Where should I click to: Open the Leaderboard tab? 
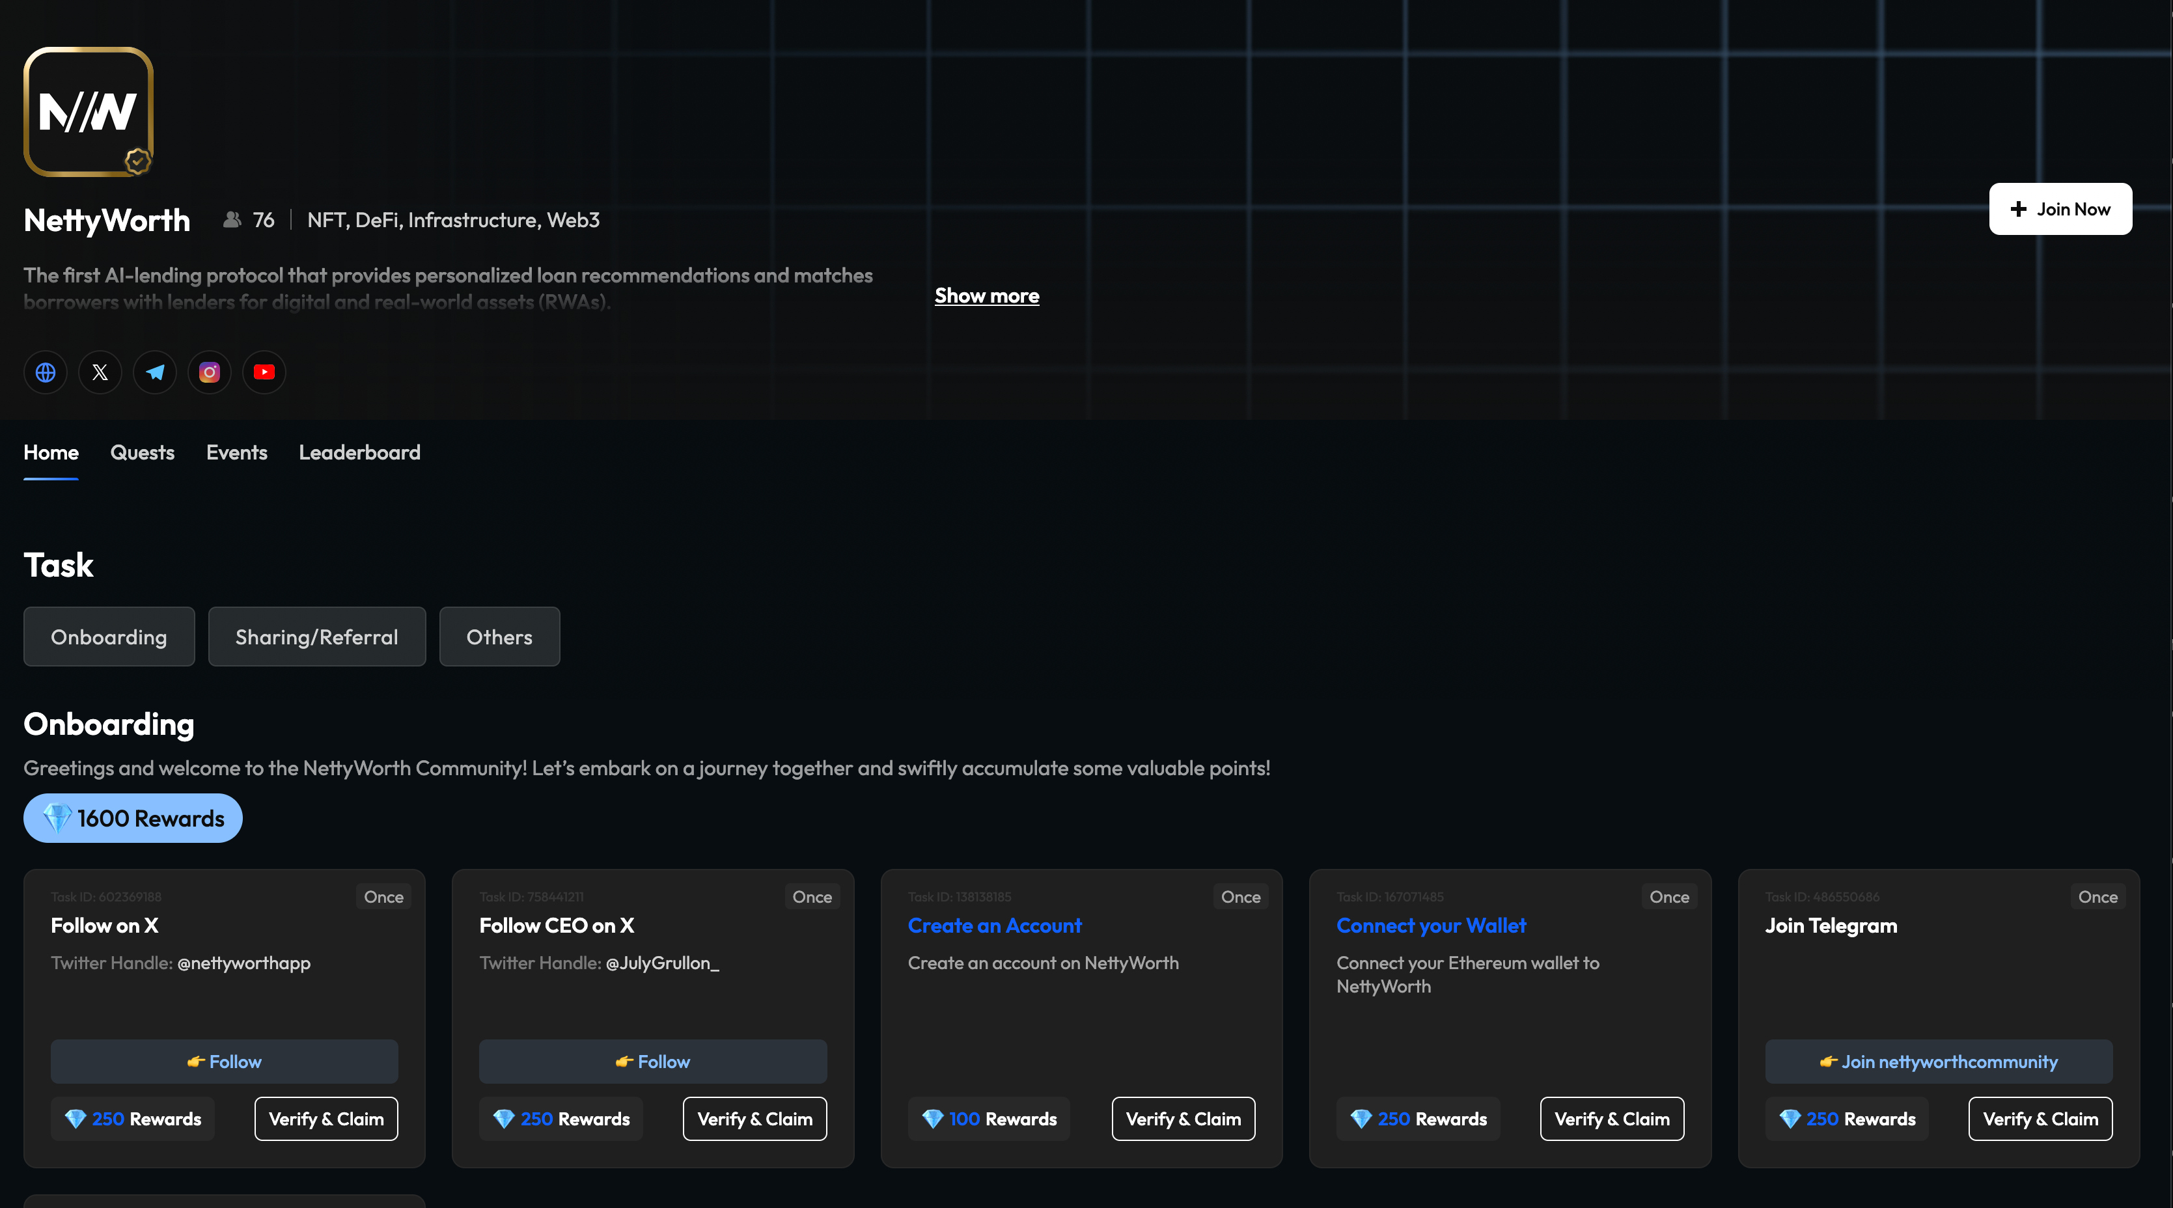tap(359, 453)
